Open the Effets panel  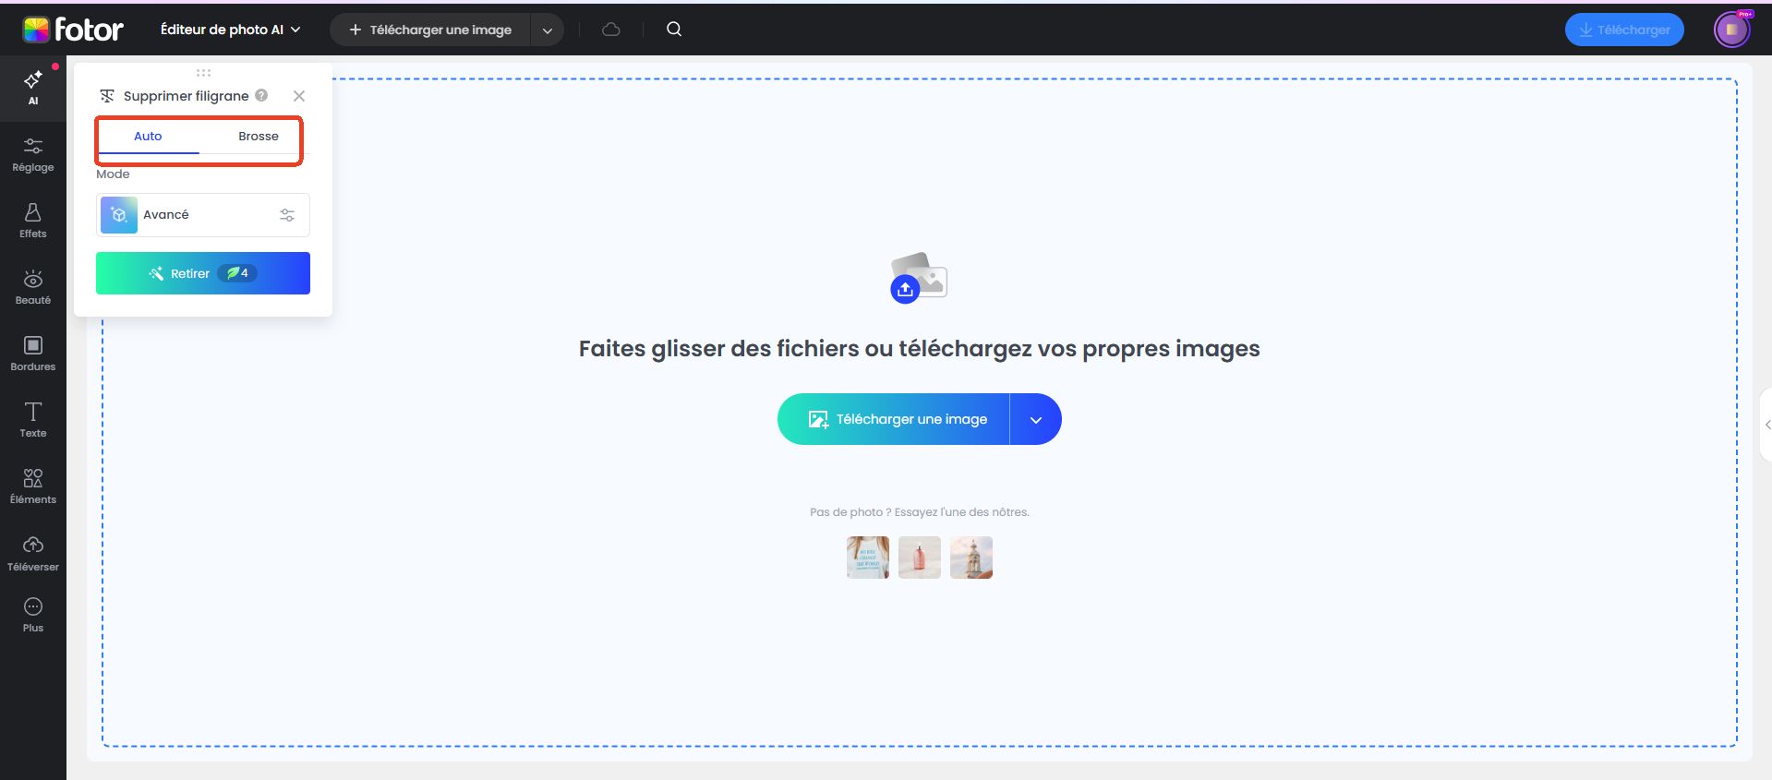coord(33,222)
